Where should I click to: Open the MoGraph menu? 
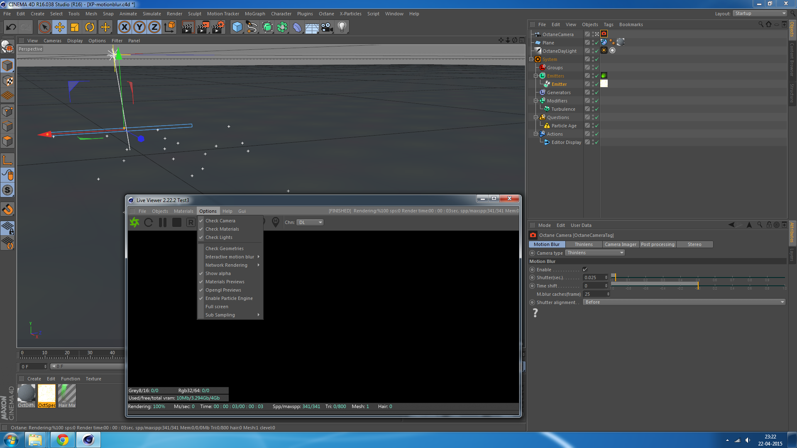click(x=254, y=14)
